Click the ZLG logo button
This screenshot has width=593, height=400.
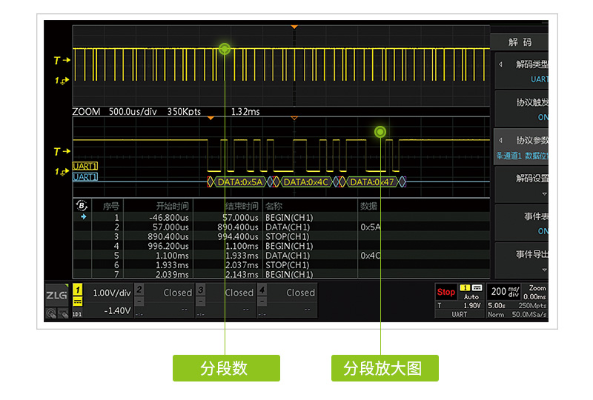coord(56,296)
